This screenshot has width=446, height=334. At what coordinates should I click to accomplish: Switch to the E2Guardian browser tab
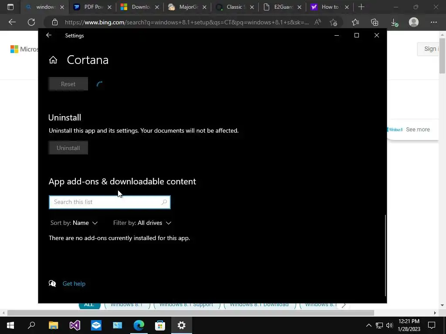click(x=282, y=7)
